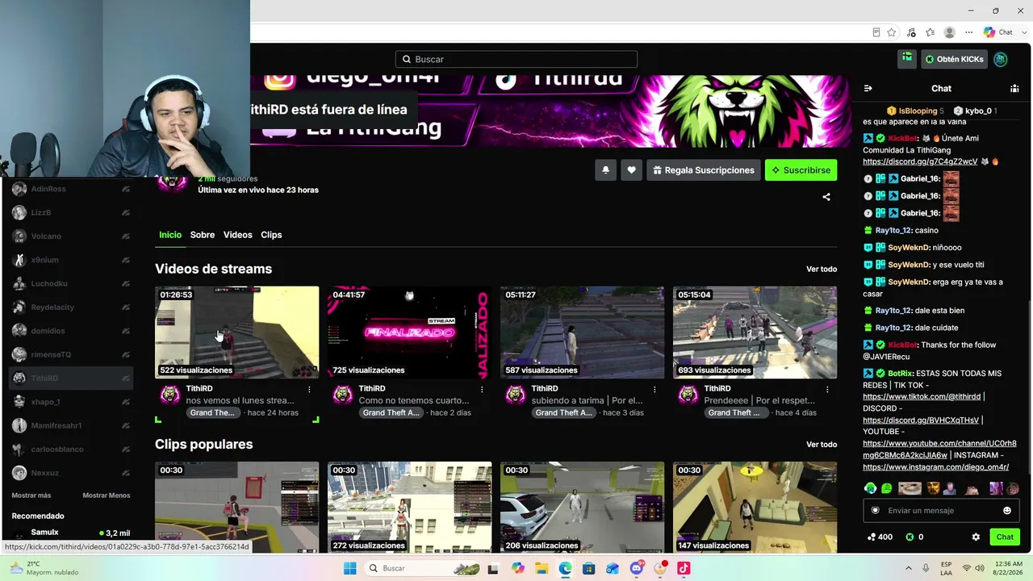The image size is (1033, 581).
Task: Show hidden system tray icons
Action: (x=909, y=568)
